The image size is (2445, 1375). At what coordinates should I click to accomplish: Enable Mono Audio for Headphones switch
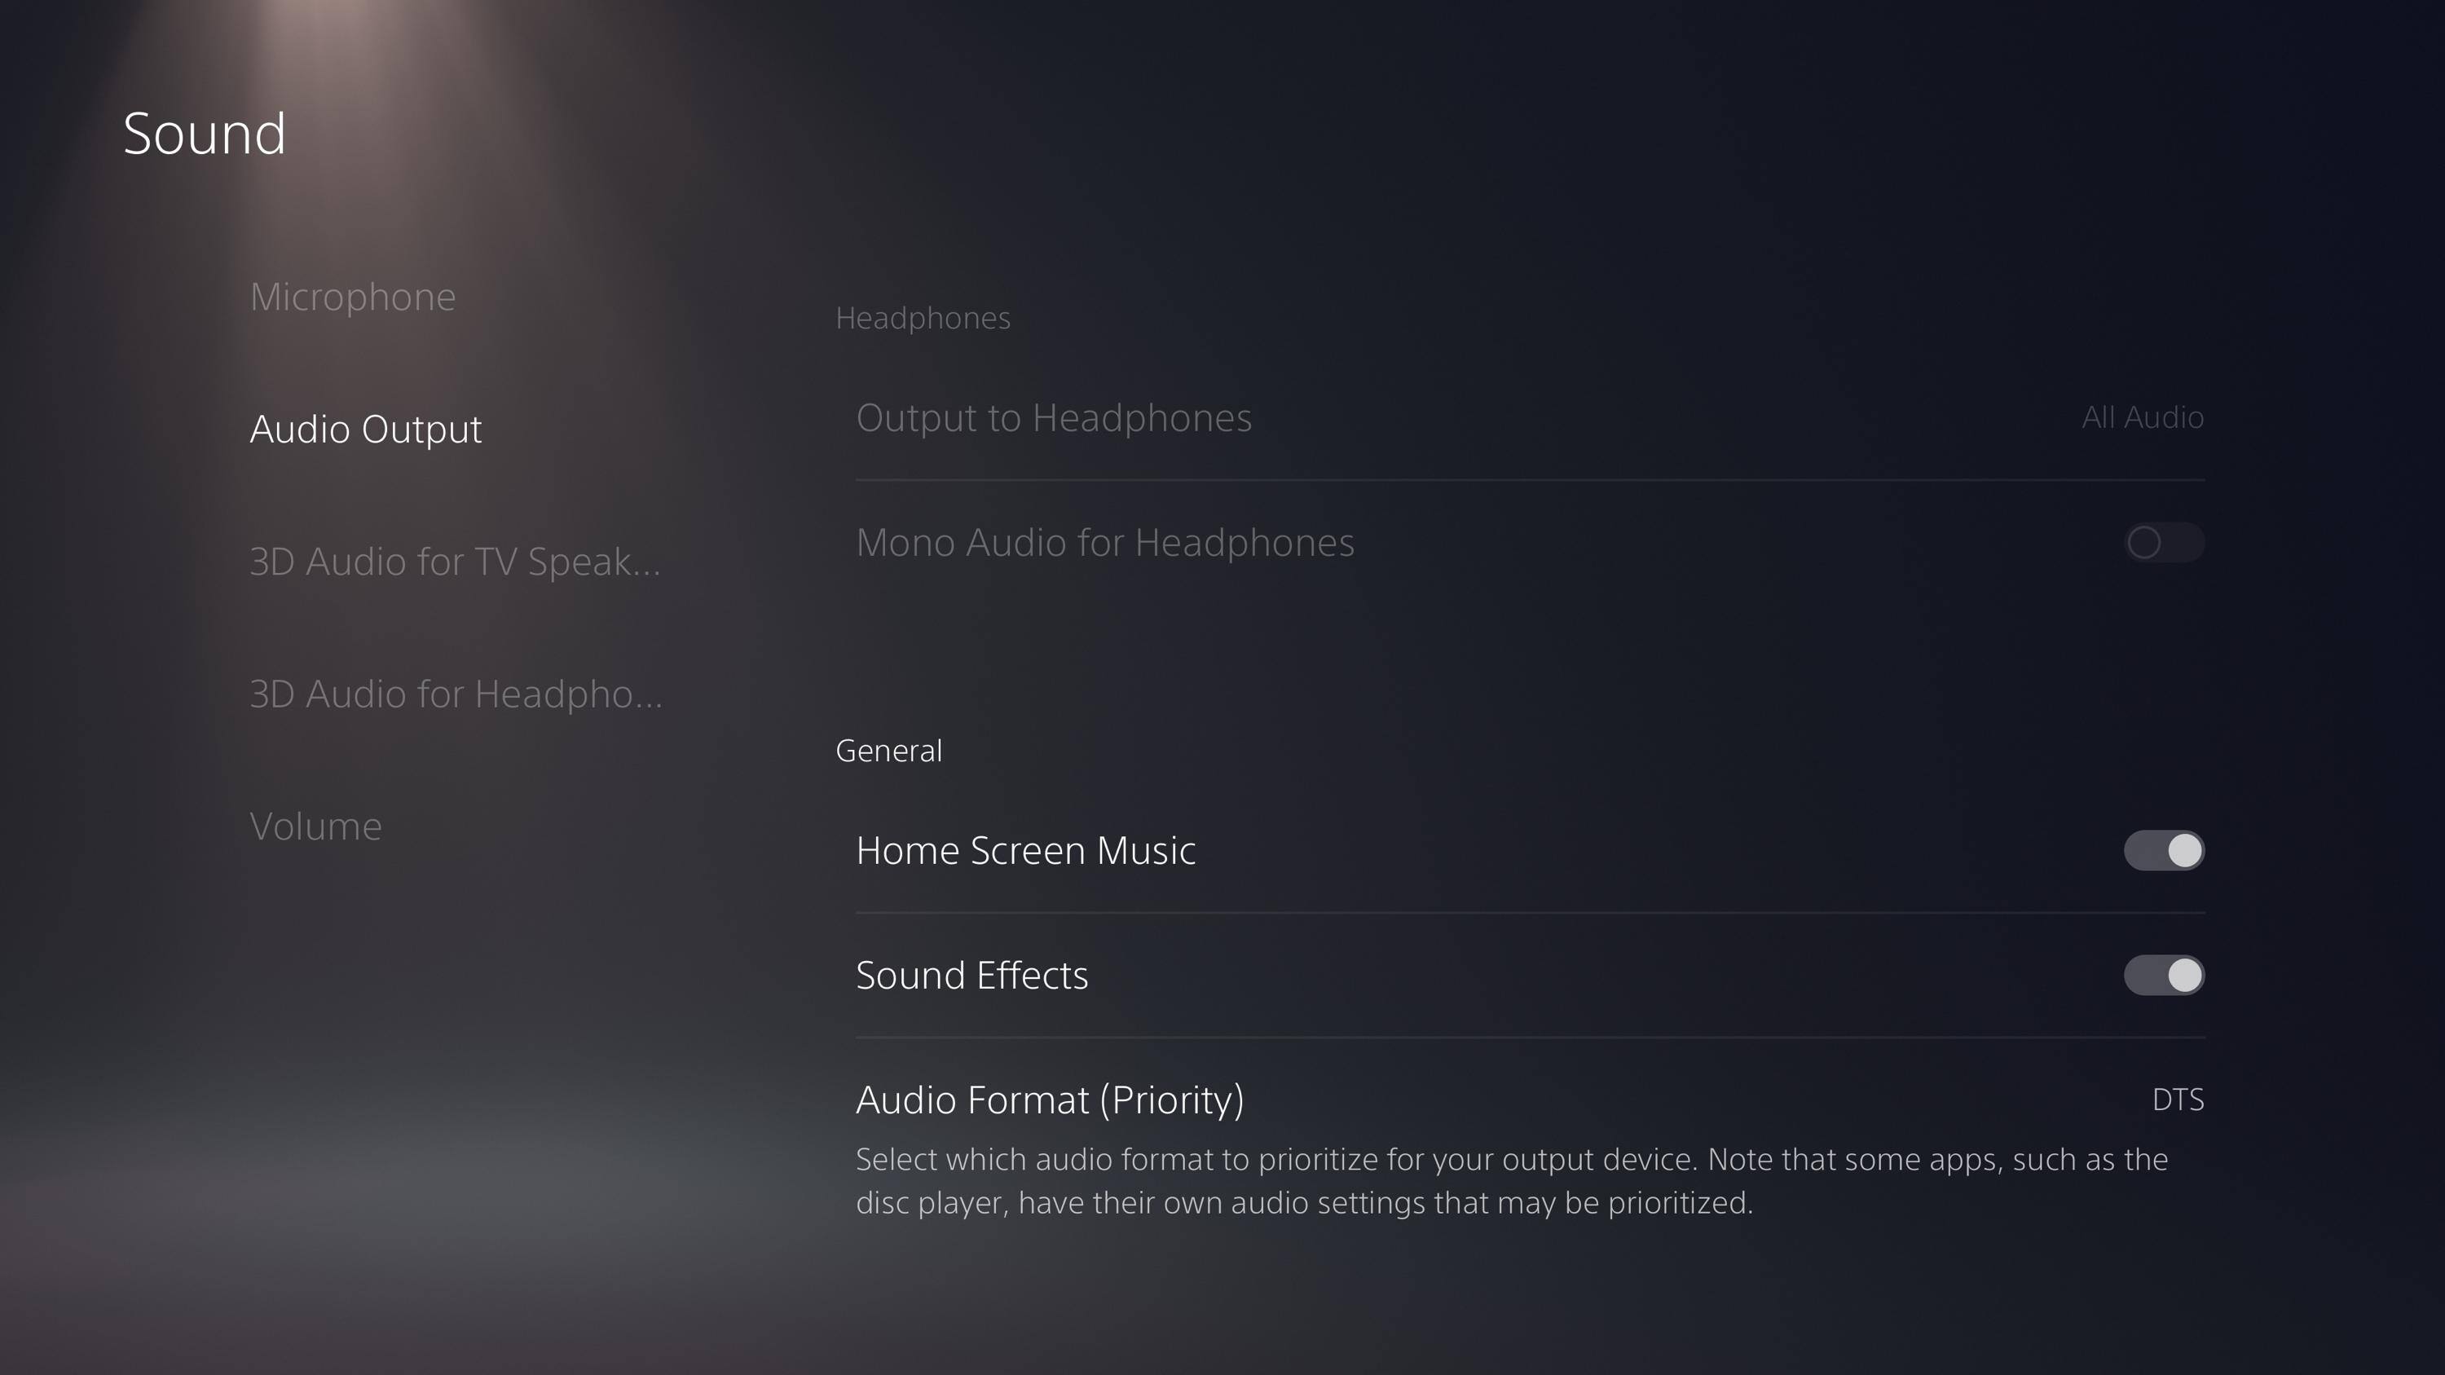point(2163,542)
